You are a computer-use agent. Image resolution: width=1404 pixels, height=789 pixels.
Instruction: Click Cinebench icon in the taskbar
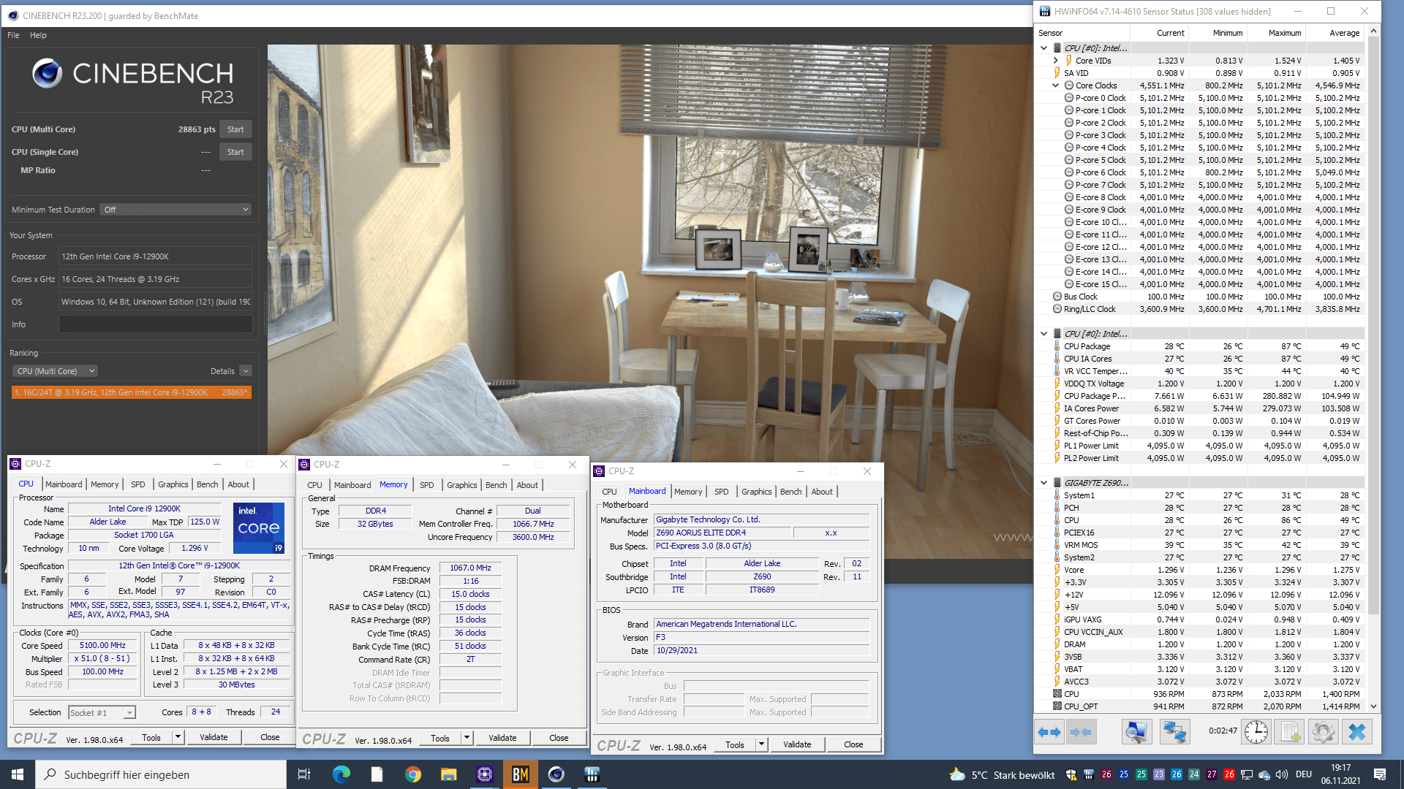(x=556, y=774)
